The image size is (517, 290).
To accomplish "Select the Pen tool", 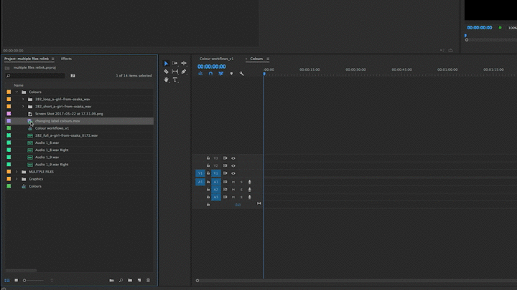I will [x=184, y=72].
